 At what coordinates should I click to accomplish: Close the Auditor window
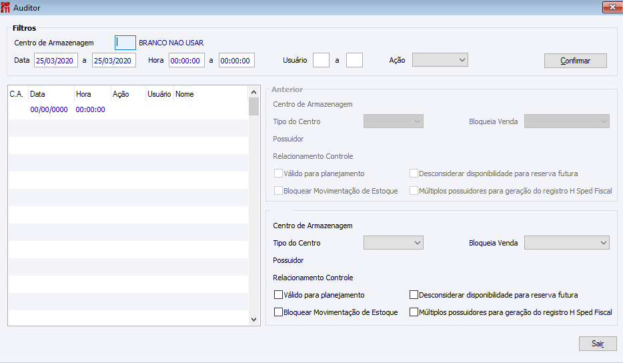pos(612,7)
